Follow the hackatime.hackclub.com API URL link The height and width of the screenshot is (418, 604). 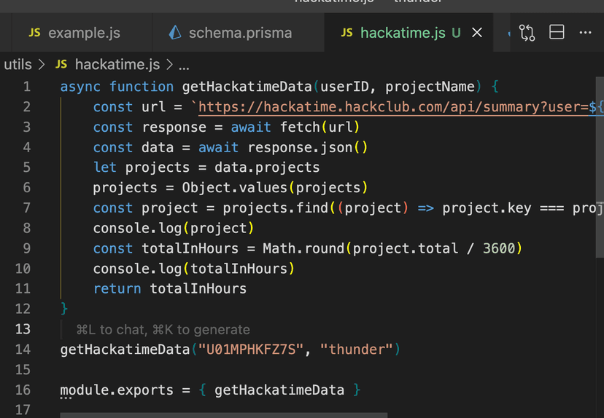pyautogui.click(x=394, y=107)
